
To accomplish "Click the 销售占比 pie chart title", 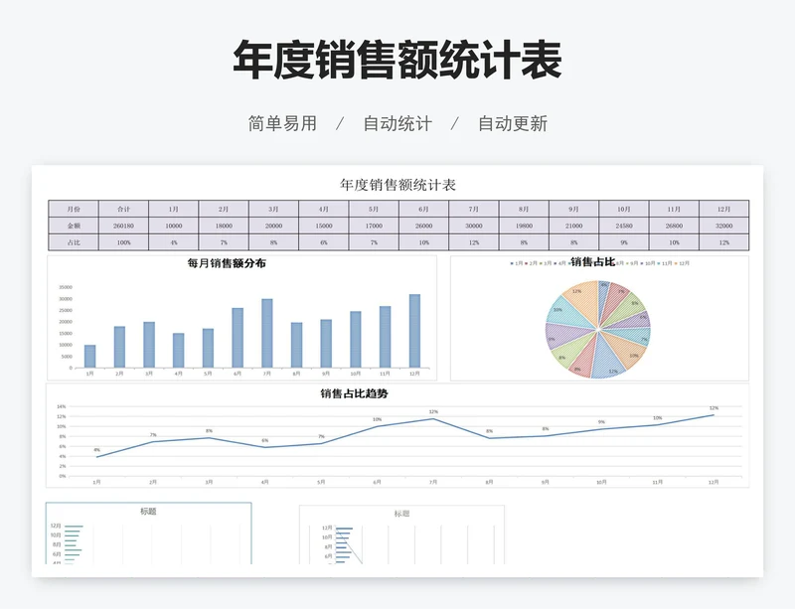I will pyautogui.click(x=592, y=262).
